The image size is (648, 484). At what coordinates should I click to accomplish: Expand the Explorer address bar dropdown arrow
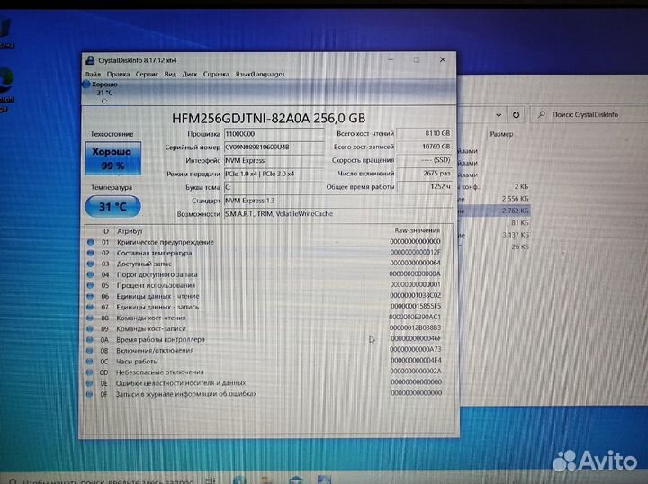tap(499, 115)
